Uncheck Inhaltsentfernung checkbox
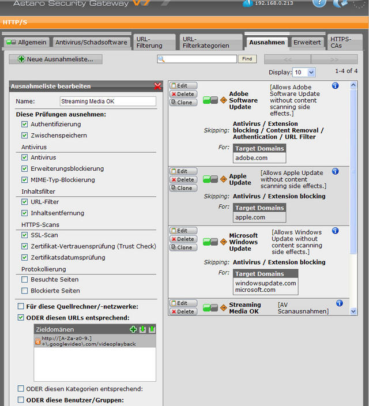 [25, 213]
